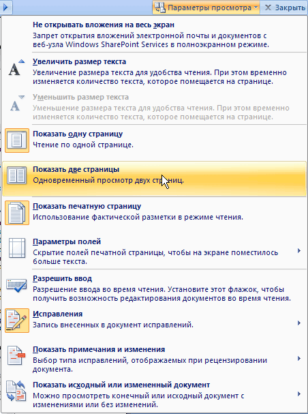Click the original or final document icon
Viewport: 308px width, 414px height.
pos(16,391)
